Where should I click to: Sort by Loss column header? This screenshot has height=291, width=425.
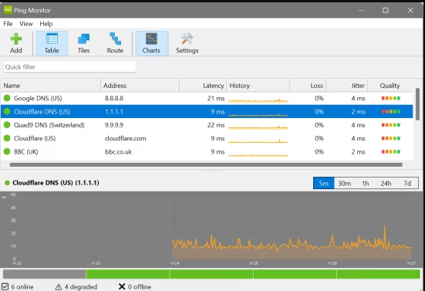click(x=308, y=86)
